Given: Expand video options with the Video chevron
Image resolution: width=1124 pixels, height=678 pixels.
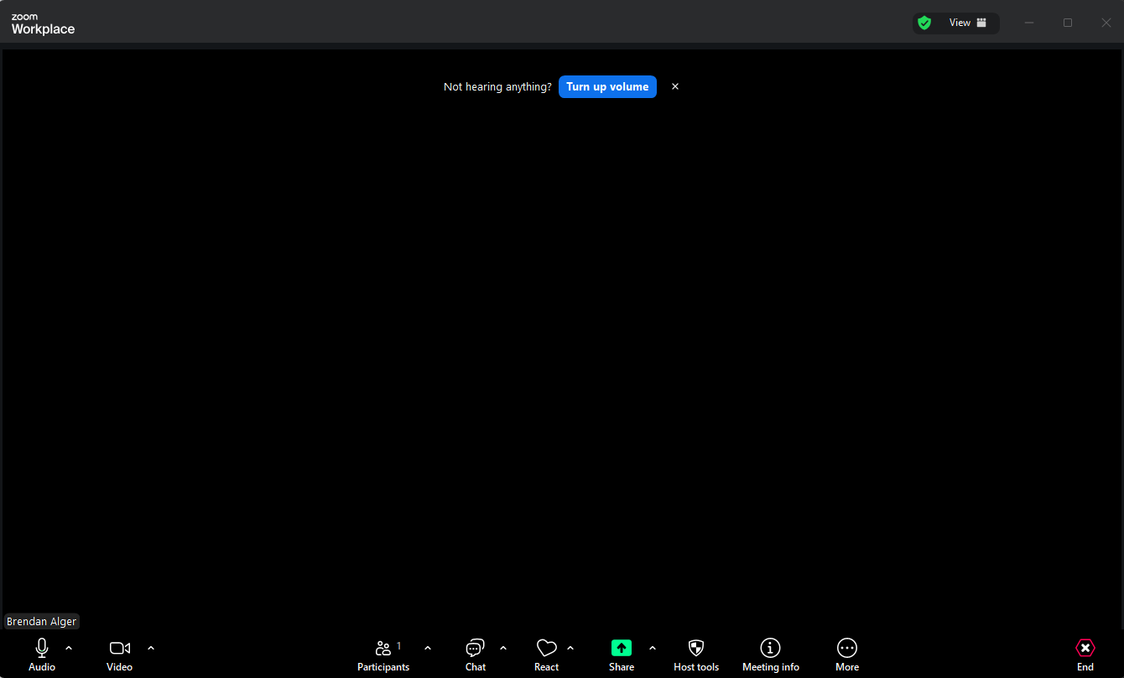Looking at the screenshot, I should coord(151,648).
